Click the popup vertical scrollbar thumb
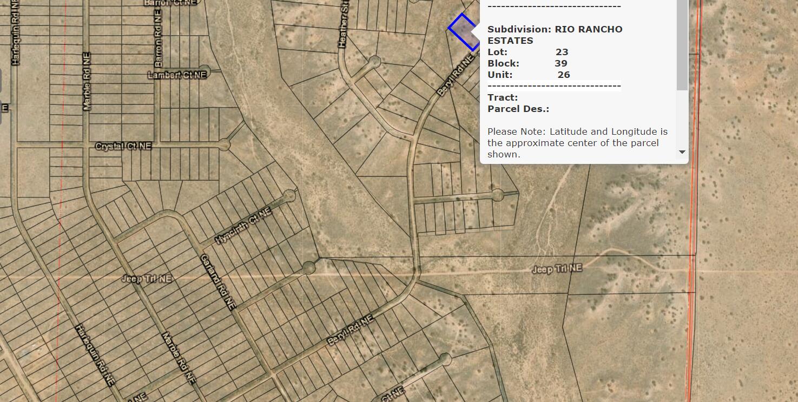798x402 pixels. [x=682, y=45]
